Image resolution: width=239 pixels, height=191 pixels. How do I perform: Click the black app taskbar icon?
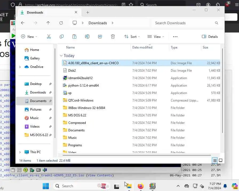coord(117,186)
